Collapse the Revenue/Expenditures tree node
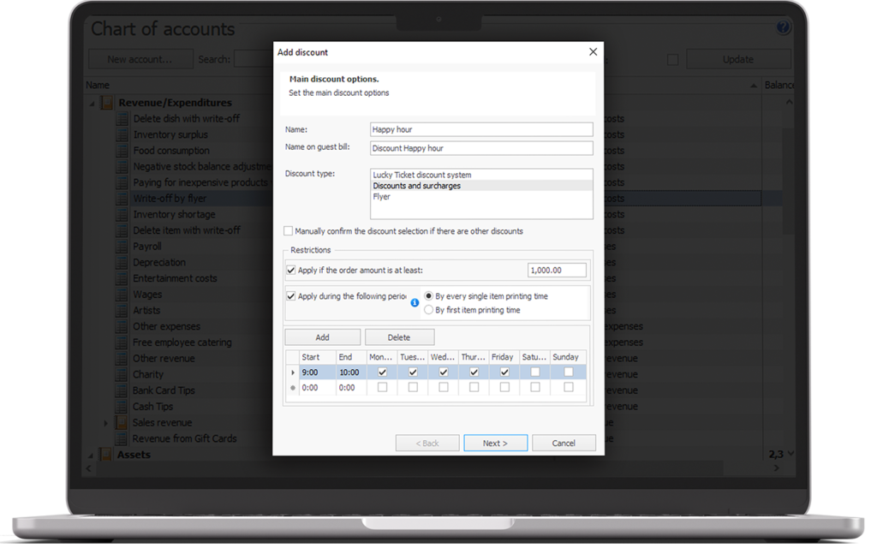The width and height of the screenshot is (877, 548). 92,103
